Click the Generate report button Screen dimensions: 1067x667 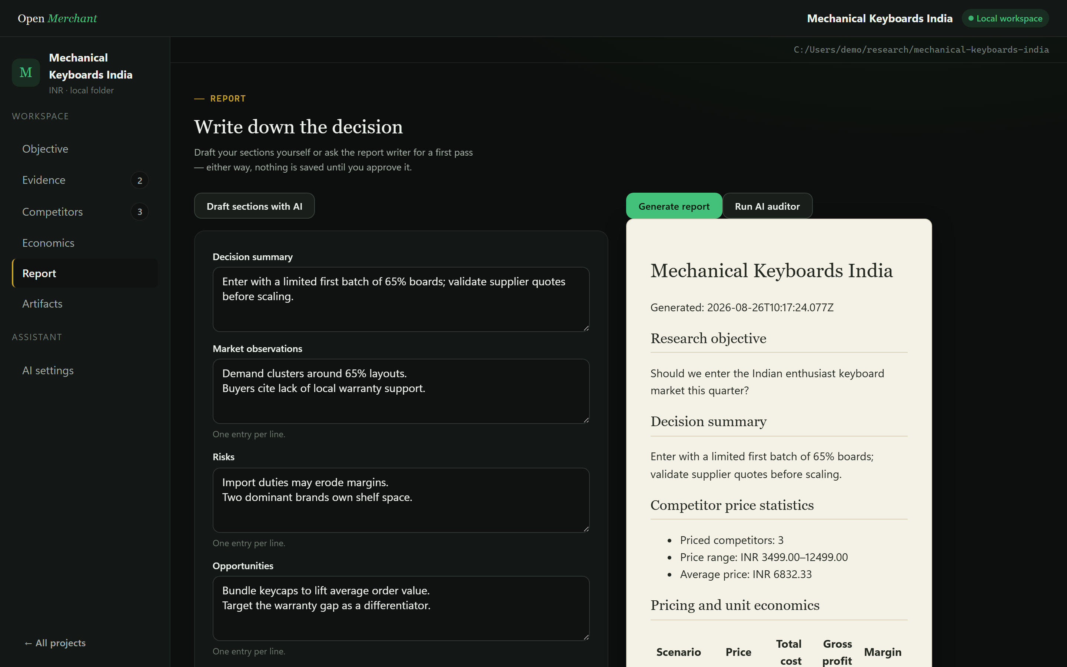[x=674, y=206]
